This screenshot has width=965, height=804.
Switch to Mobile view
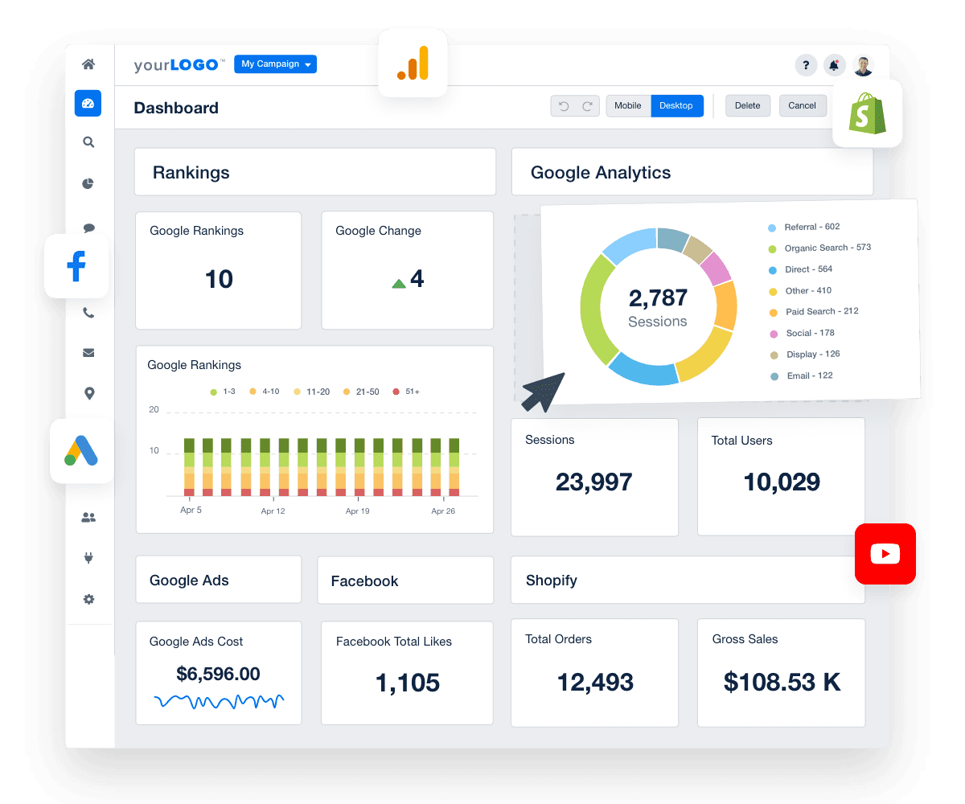click(628, 105)
